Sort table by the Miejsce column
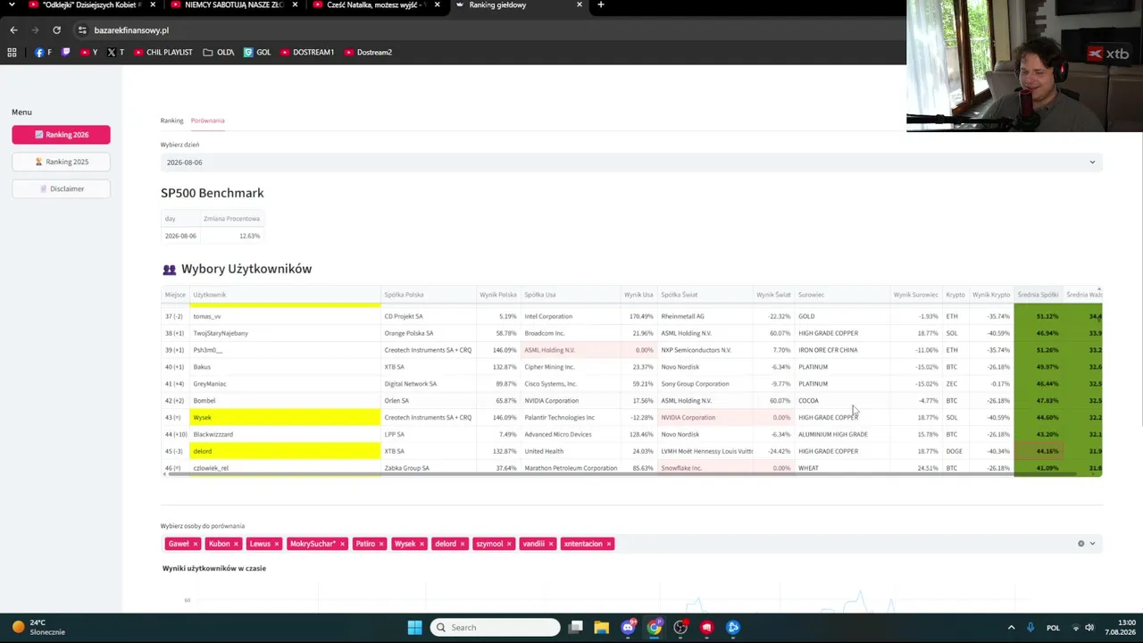Image resolution: width=1143 pixels, height=643 pixels. [x=175, y=295]
